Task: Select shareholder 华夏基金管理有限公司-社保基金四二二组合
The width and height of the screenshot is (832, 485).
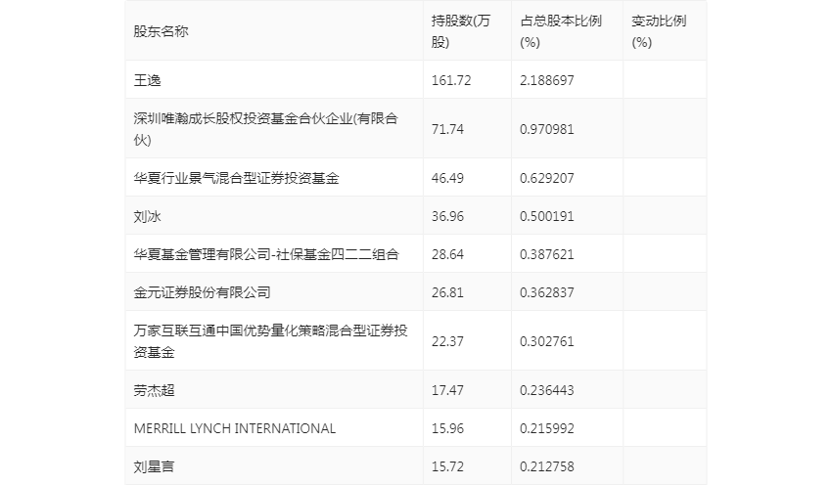Action: [x=266, y=254]
